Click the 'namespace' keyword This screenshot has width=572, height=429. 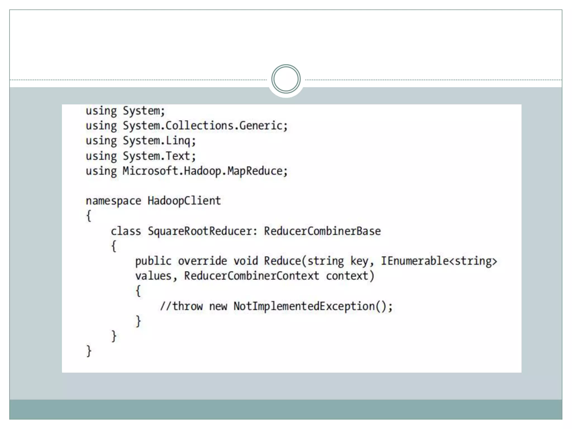[113, 201]
